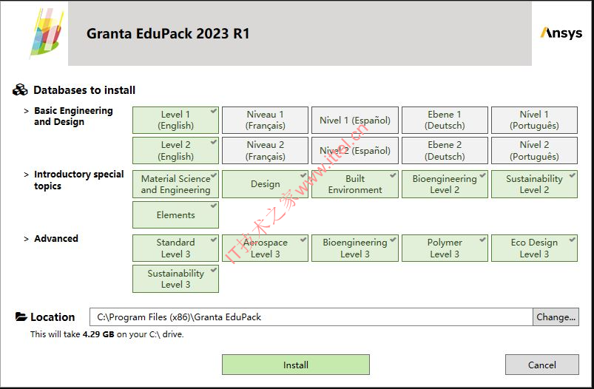Viewport: 594px width, 389px height.
Task: Expand Basic Engineering and Design section
Action: tap(26, 111)
